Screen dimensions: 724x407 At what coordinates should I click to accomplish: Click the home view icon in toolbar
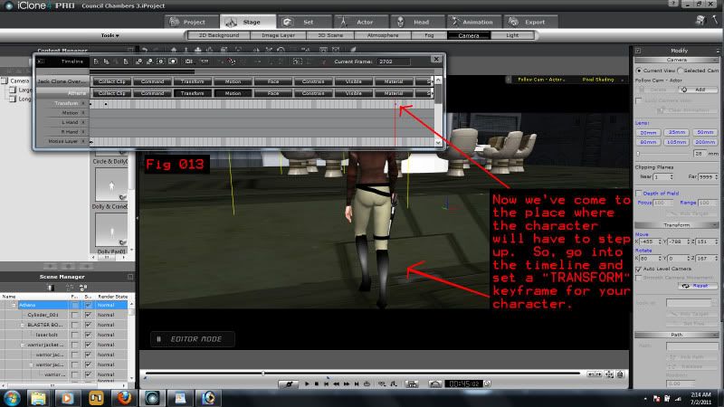click(174, 50)
